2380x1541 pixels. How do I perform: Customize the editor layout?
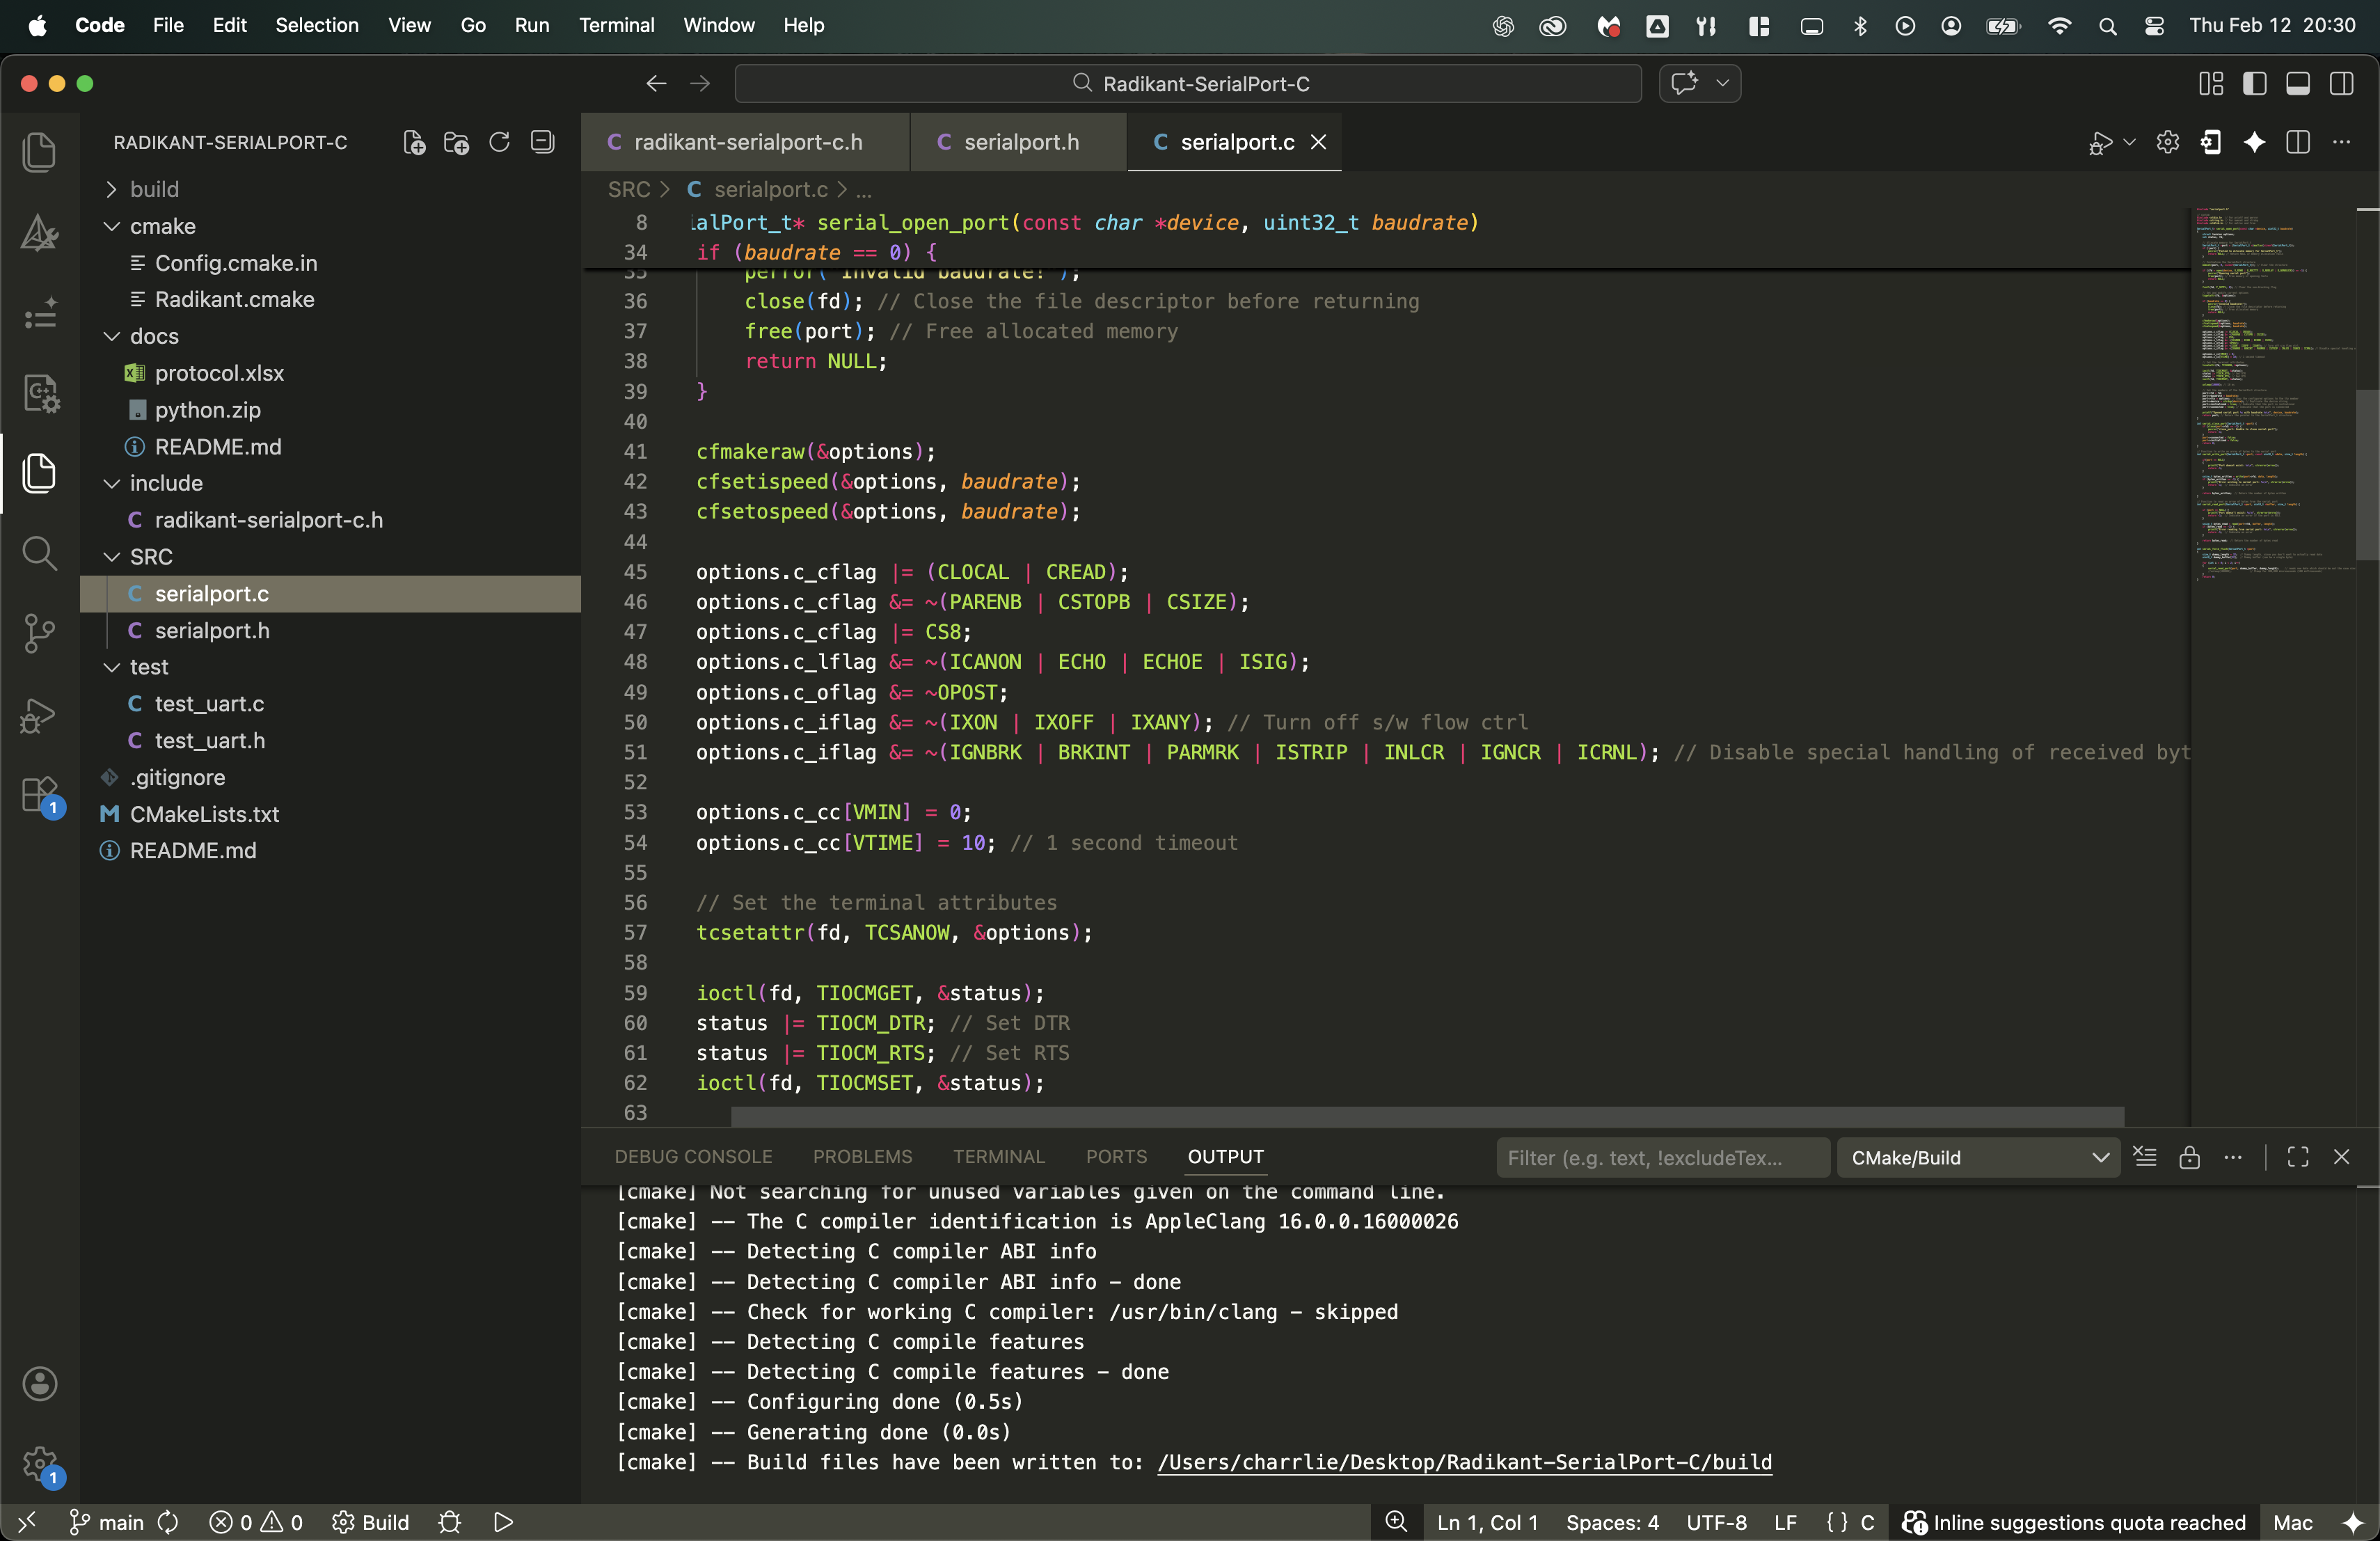coord(2210,84)
